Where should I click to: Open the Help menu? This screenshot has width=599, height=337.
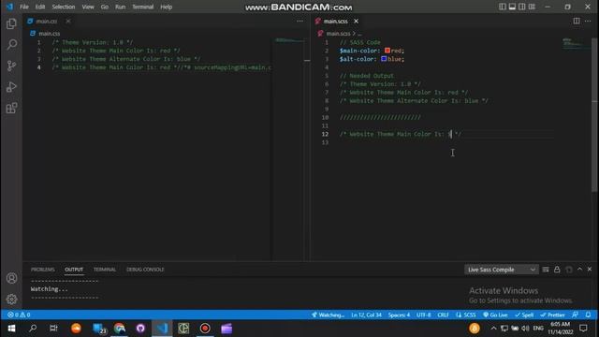point(167,7)
